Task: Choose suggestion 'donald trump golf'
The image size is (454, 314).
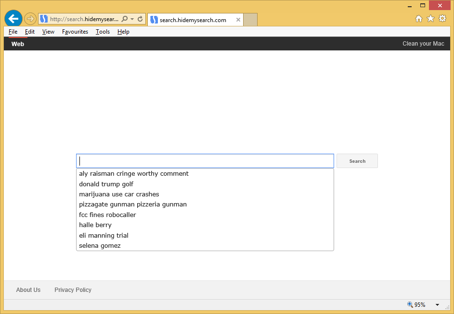Action: (x=205, y=184)
